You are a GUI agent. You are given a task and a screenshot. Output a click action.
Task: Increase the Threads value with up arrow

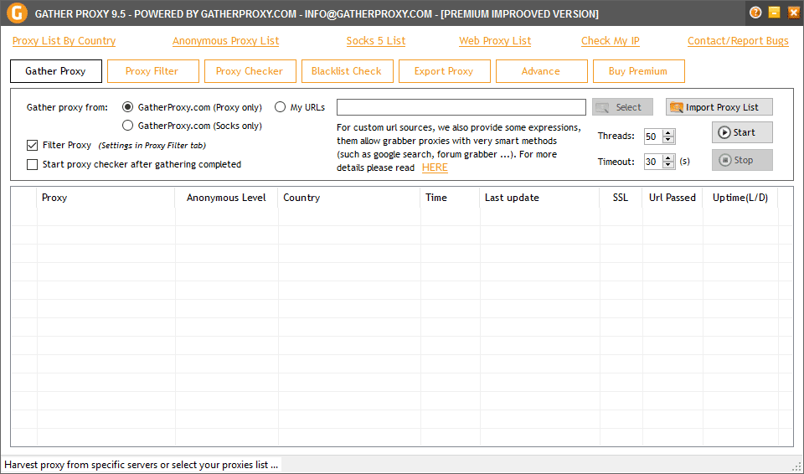click(668, 132)
